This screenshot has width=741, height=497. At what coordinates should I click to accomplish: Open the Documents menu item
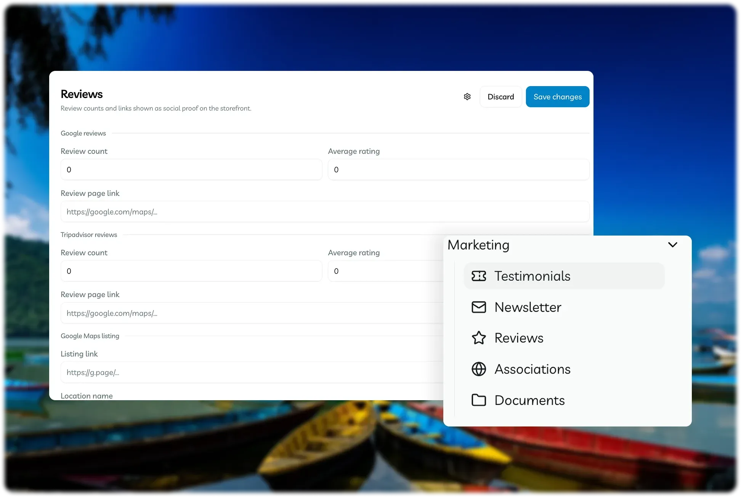pyautogui.click(x=564, y=400)
